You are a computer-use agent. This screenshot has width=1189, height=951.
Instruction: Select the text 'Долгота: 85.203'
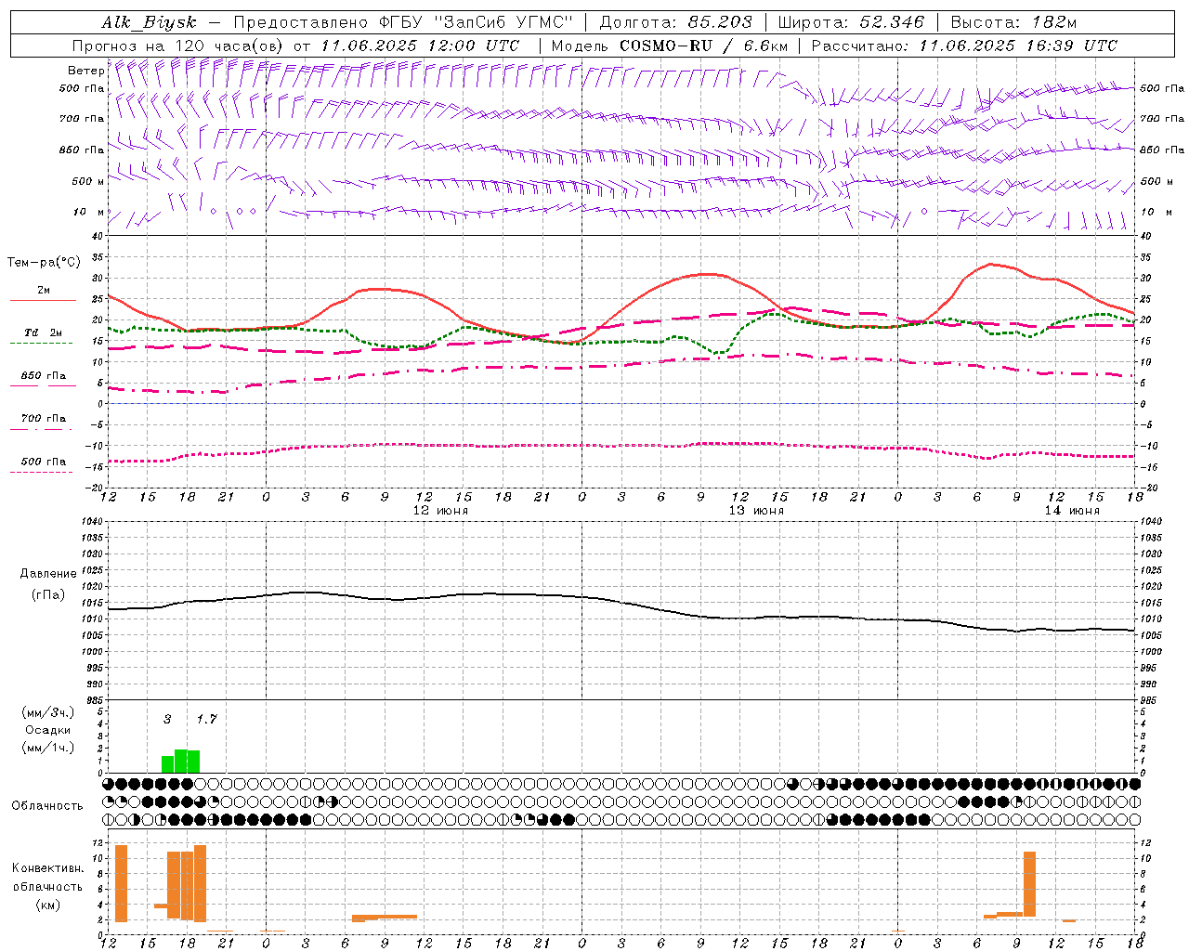tap(675, 22)
